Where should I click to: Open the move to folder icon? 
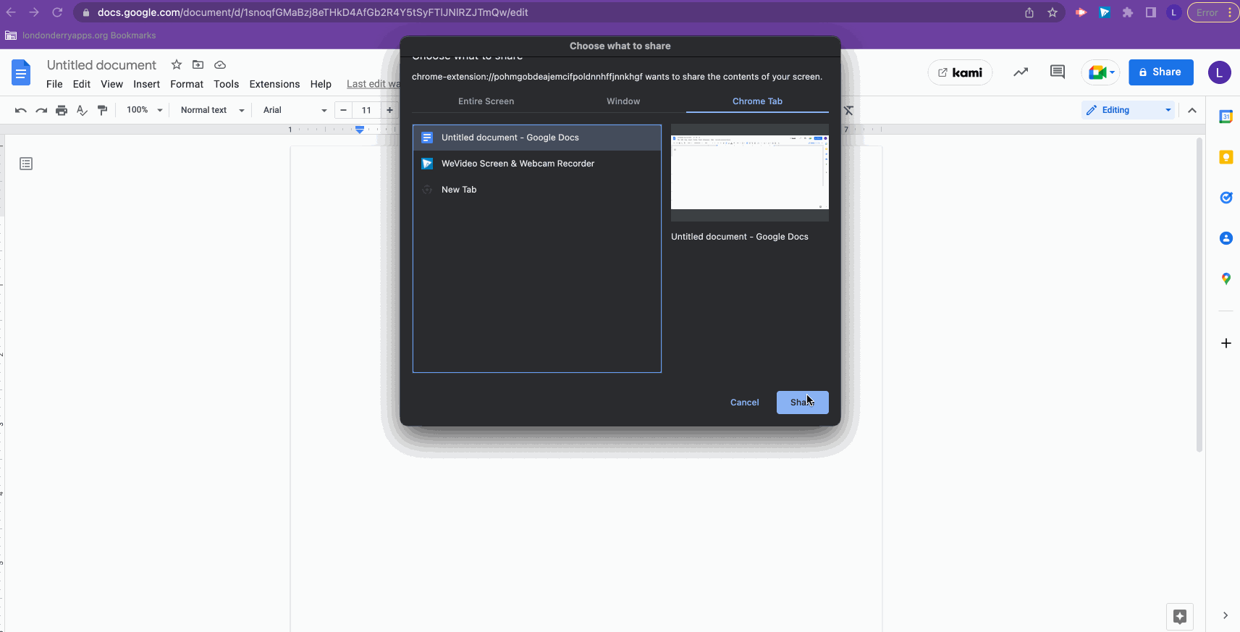(x=198, y=64)
